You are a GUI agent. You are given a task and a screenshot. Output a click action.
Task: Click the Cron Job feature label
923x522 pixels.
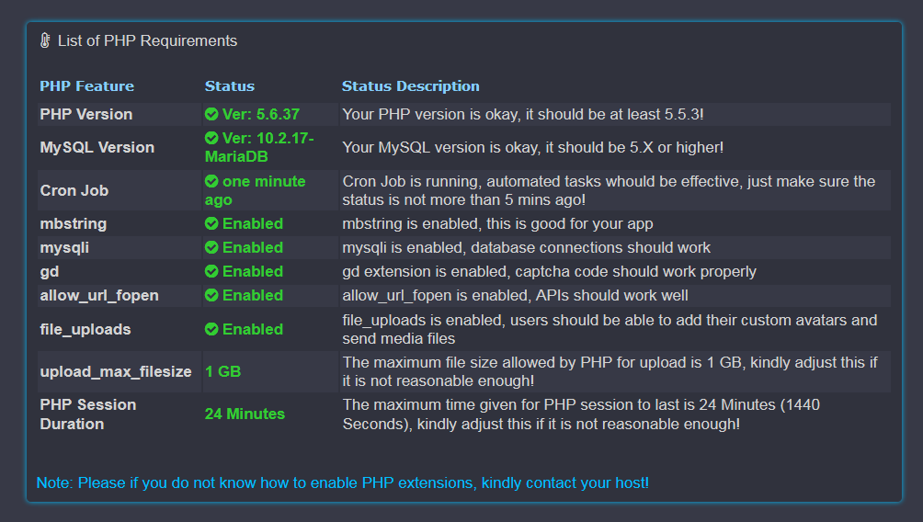click(74, 190)
